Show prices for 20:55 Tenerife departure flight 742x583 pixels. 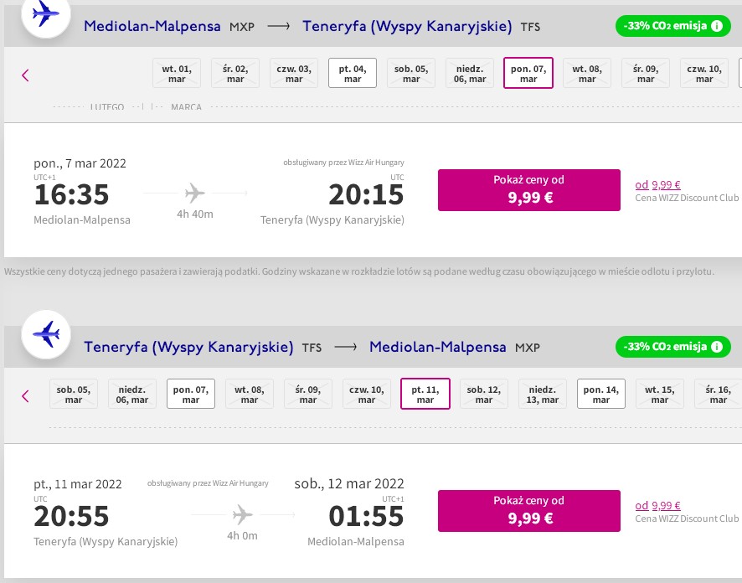[x=528, y=511]
